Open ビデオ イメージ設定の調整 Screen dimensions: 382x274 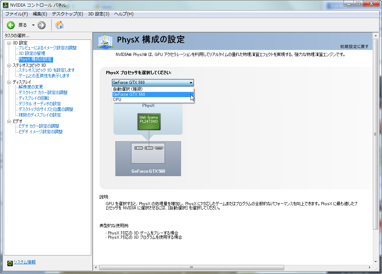point(41,132)
